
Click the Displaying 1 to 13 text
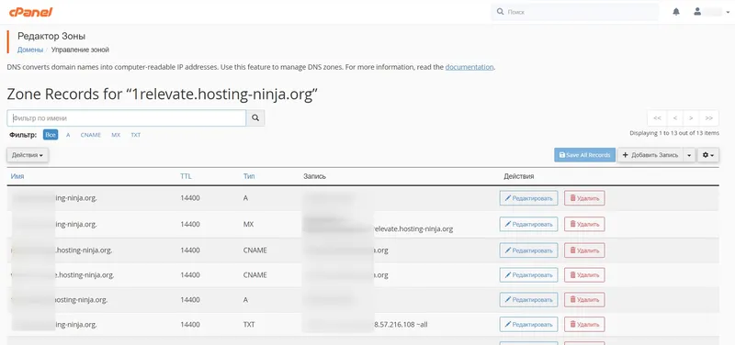click(674, 133)
